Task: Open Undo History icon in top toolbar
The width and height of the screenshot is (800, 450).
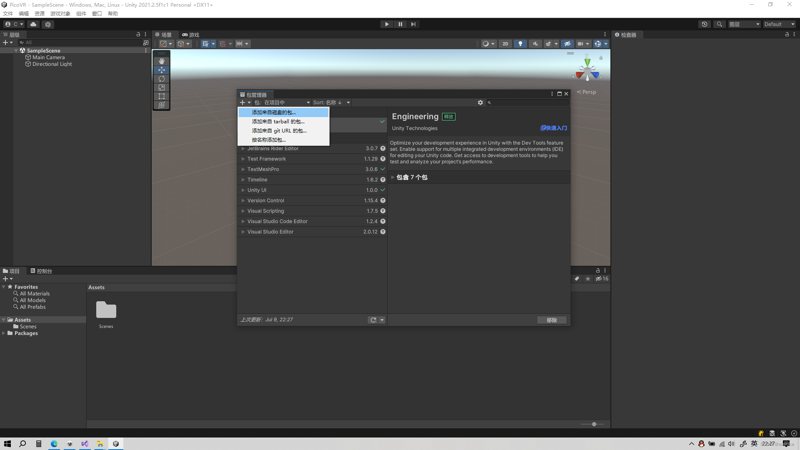Action: (x=704, y=24)
